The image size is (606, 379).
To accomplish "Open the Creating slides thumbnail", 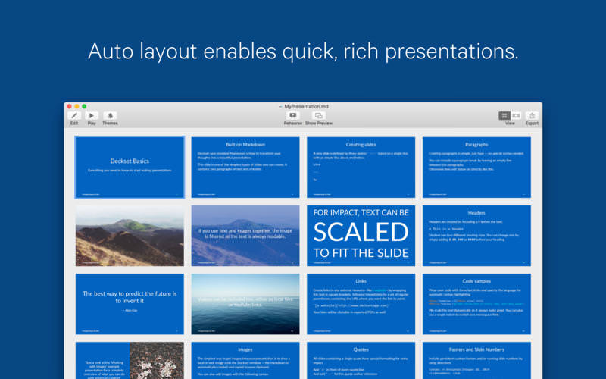I will click(361, 167).
